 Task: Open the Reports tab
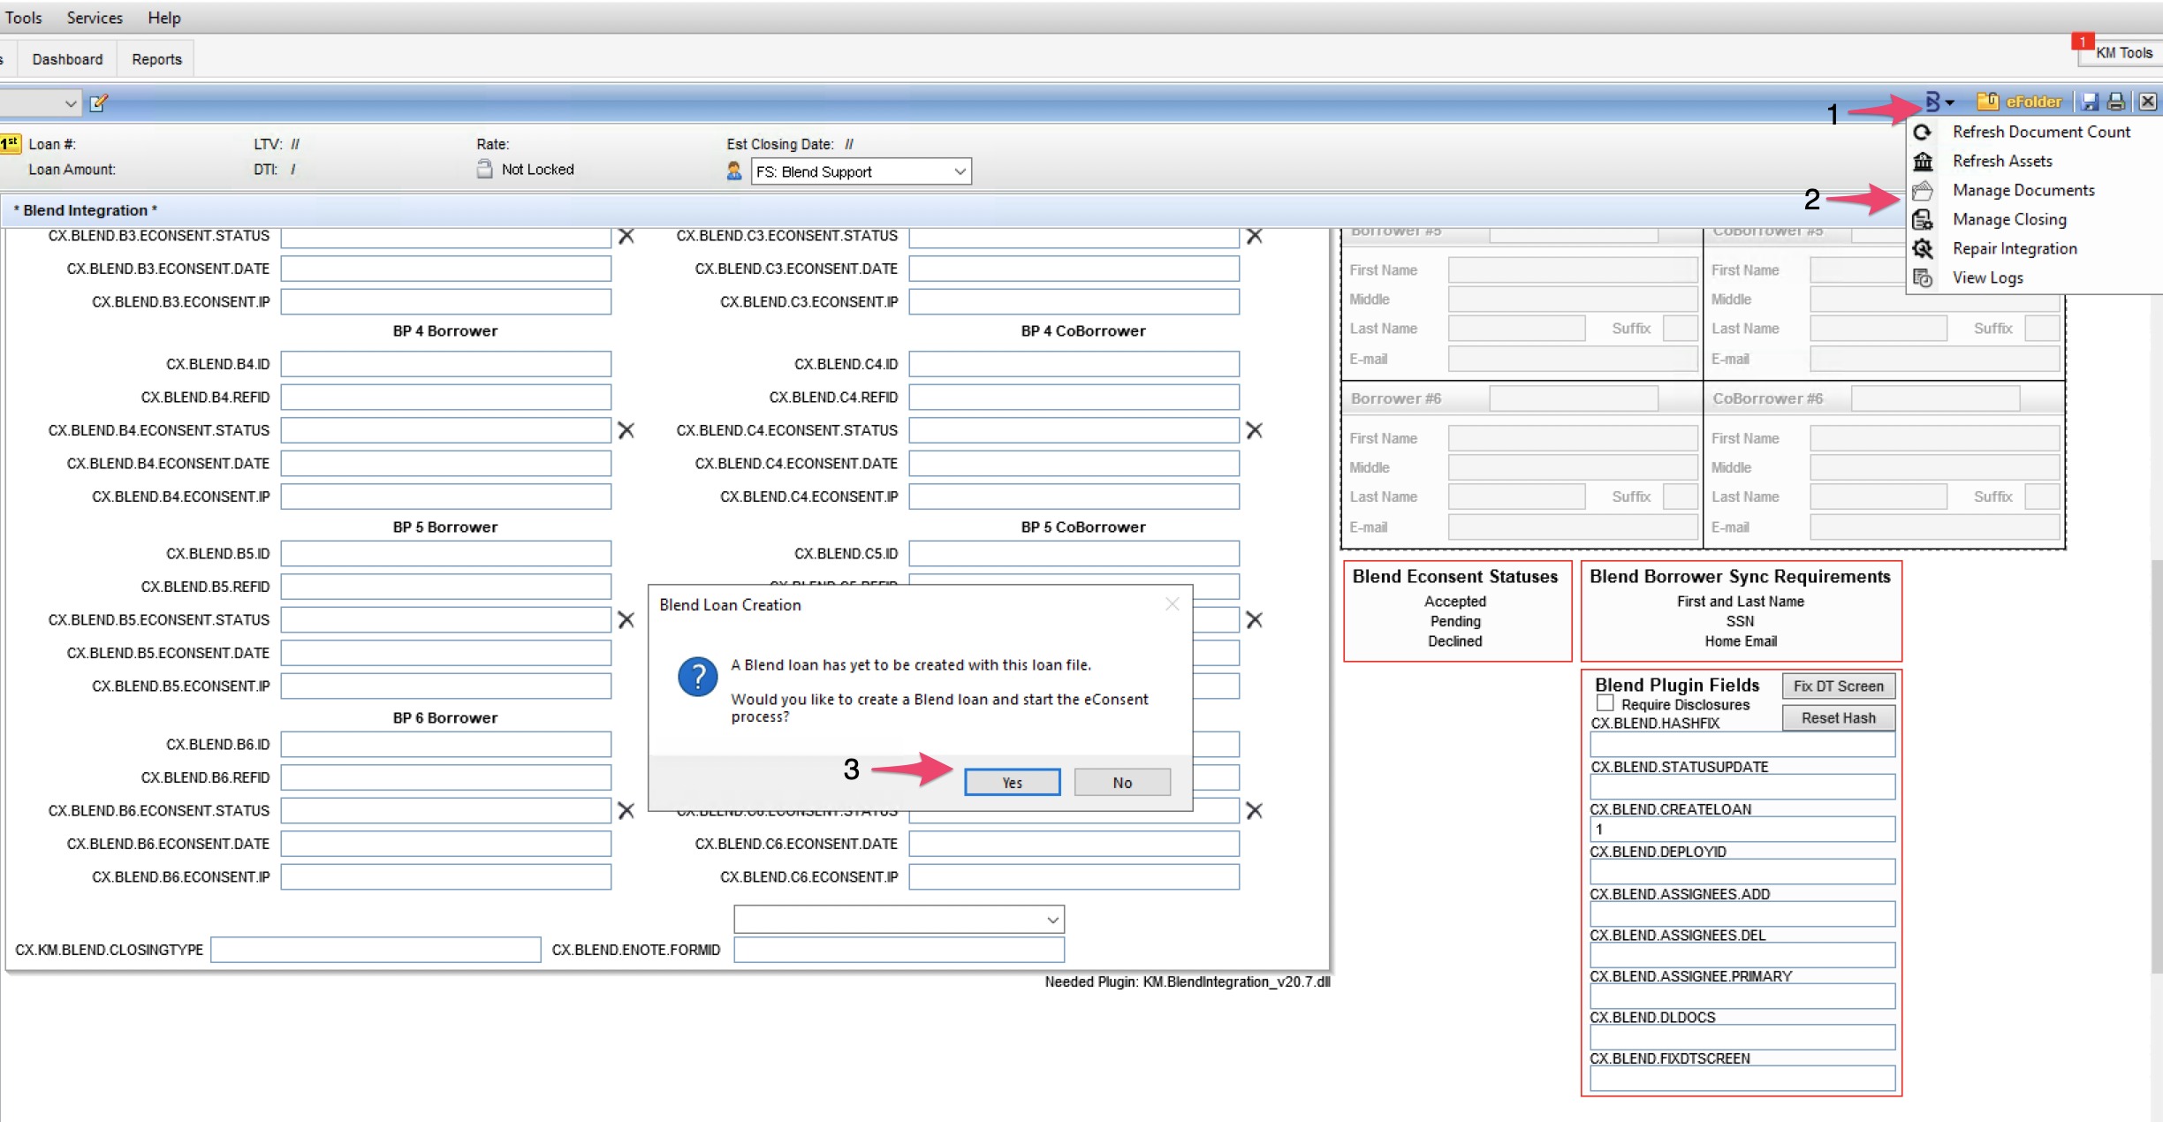[x=156, y=59]
